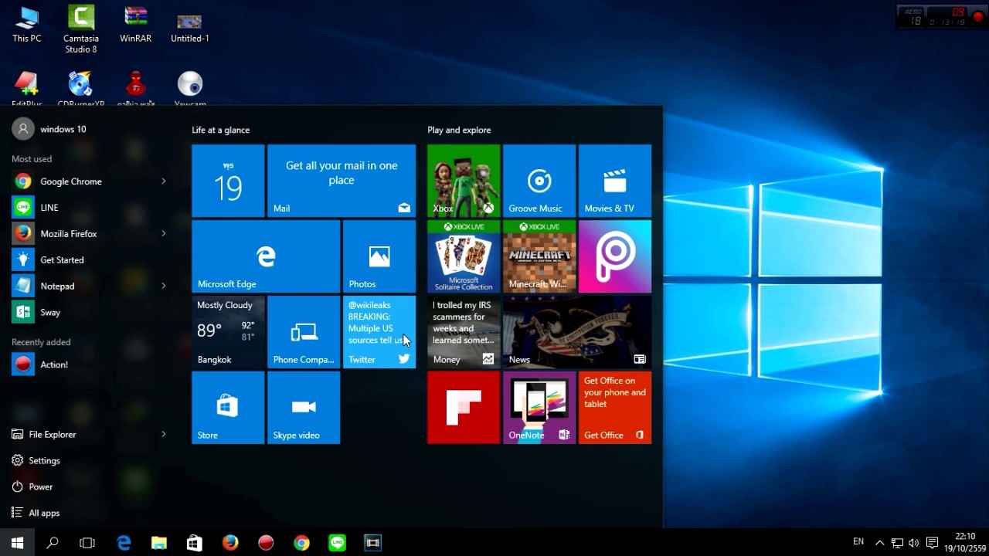Open Task View on the taskbar
This screenshot has width=989, height=556.
(x=87, y=543)
